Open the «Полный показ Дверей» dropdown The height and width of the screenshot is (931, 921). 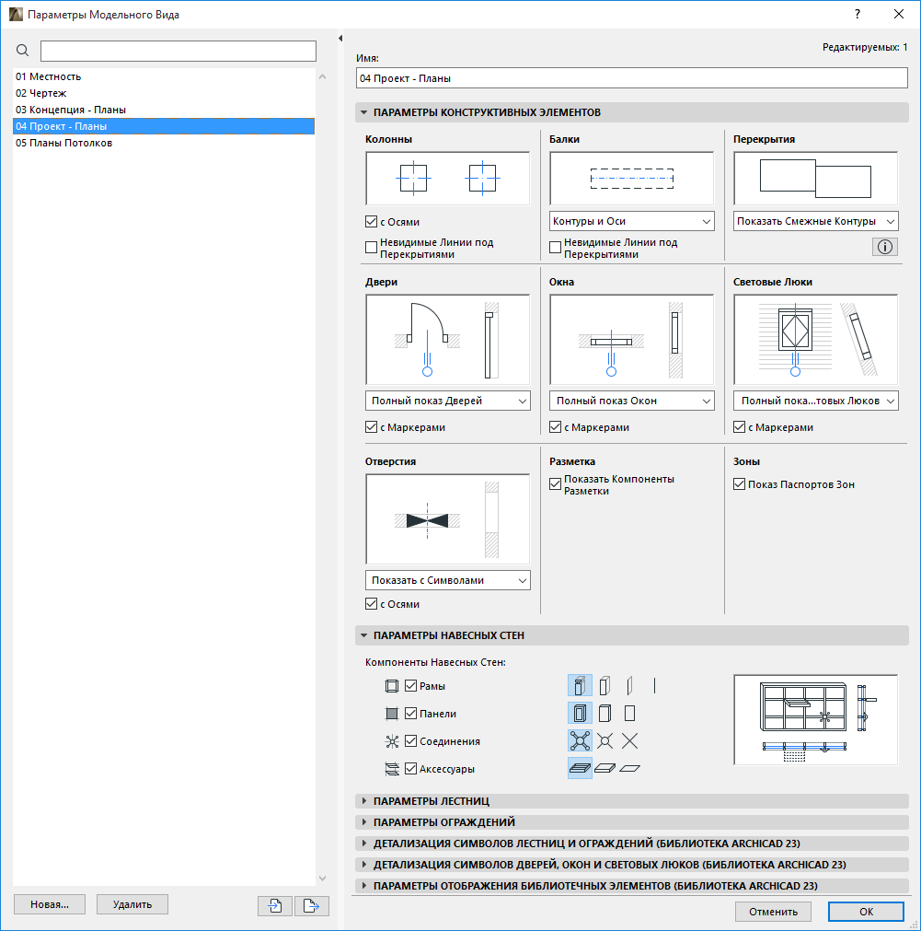coord(447,401)
